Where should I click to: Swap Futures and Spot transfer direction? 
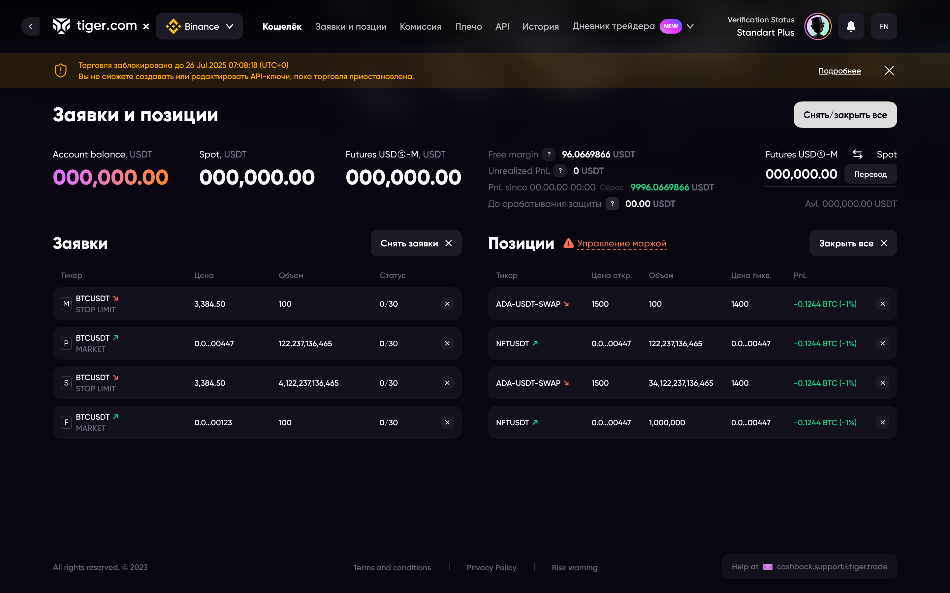pos(857,154)
